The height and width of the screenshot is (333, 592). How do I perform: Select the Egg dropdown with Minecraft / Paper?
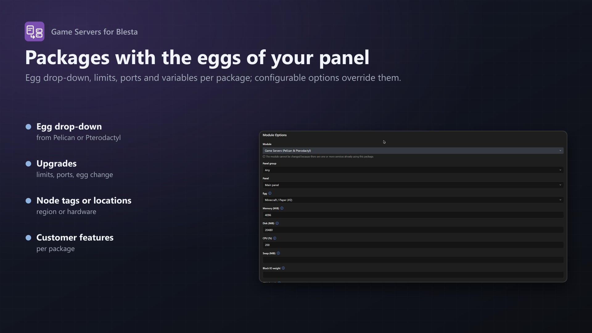point(413,200)
